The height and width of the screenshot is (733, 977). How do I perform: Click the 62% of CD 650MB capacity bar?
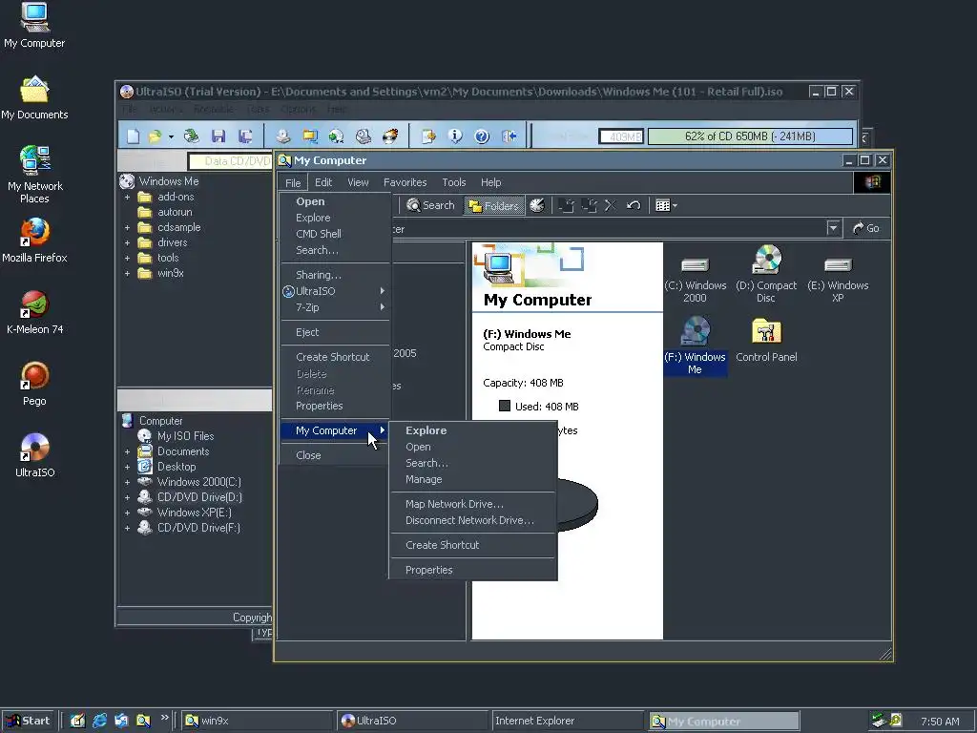750,136
